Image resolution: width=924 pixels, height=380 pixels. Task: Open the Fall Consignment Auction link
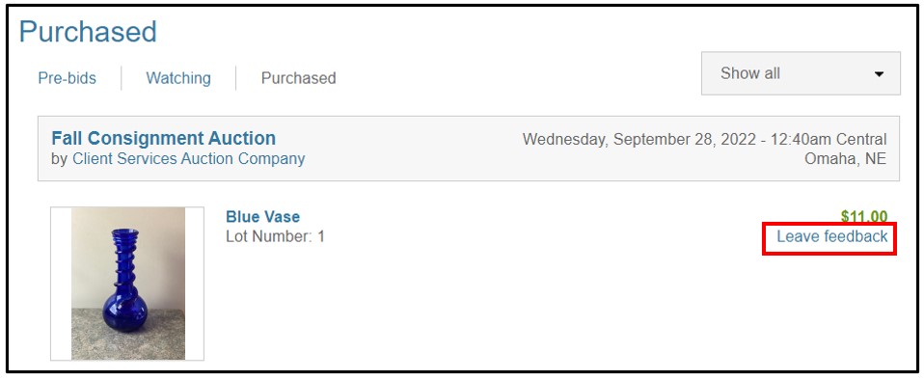[163, 139]
